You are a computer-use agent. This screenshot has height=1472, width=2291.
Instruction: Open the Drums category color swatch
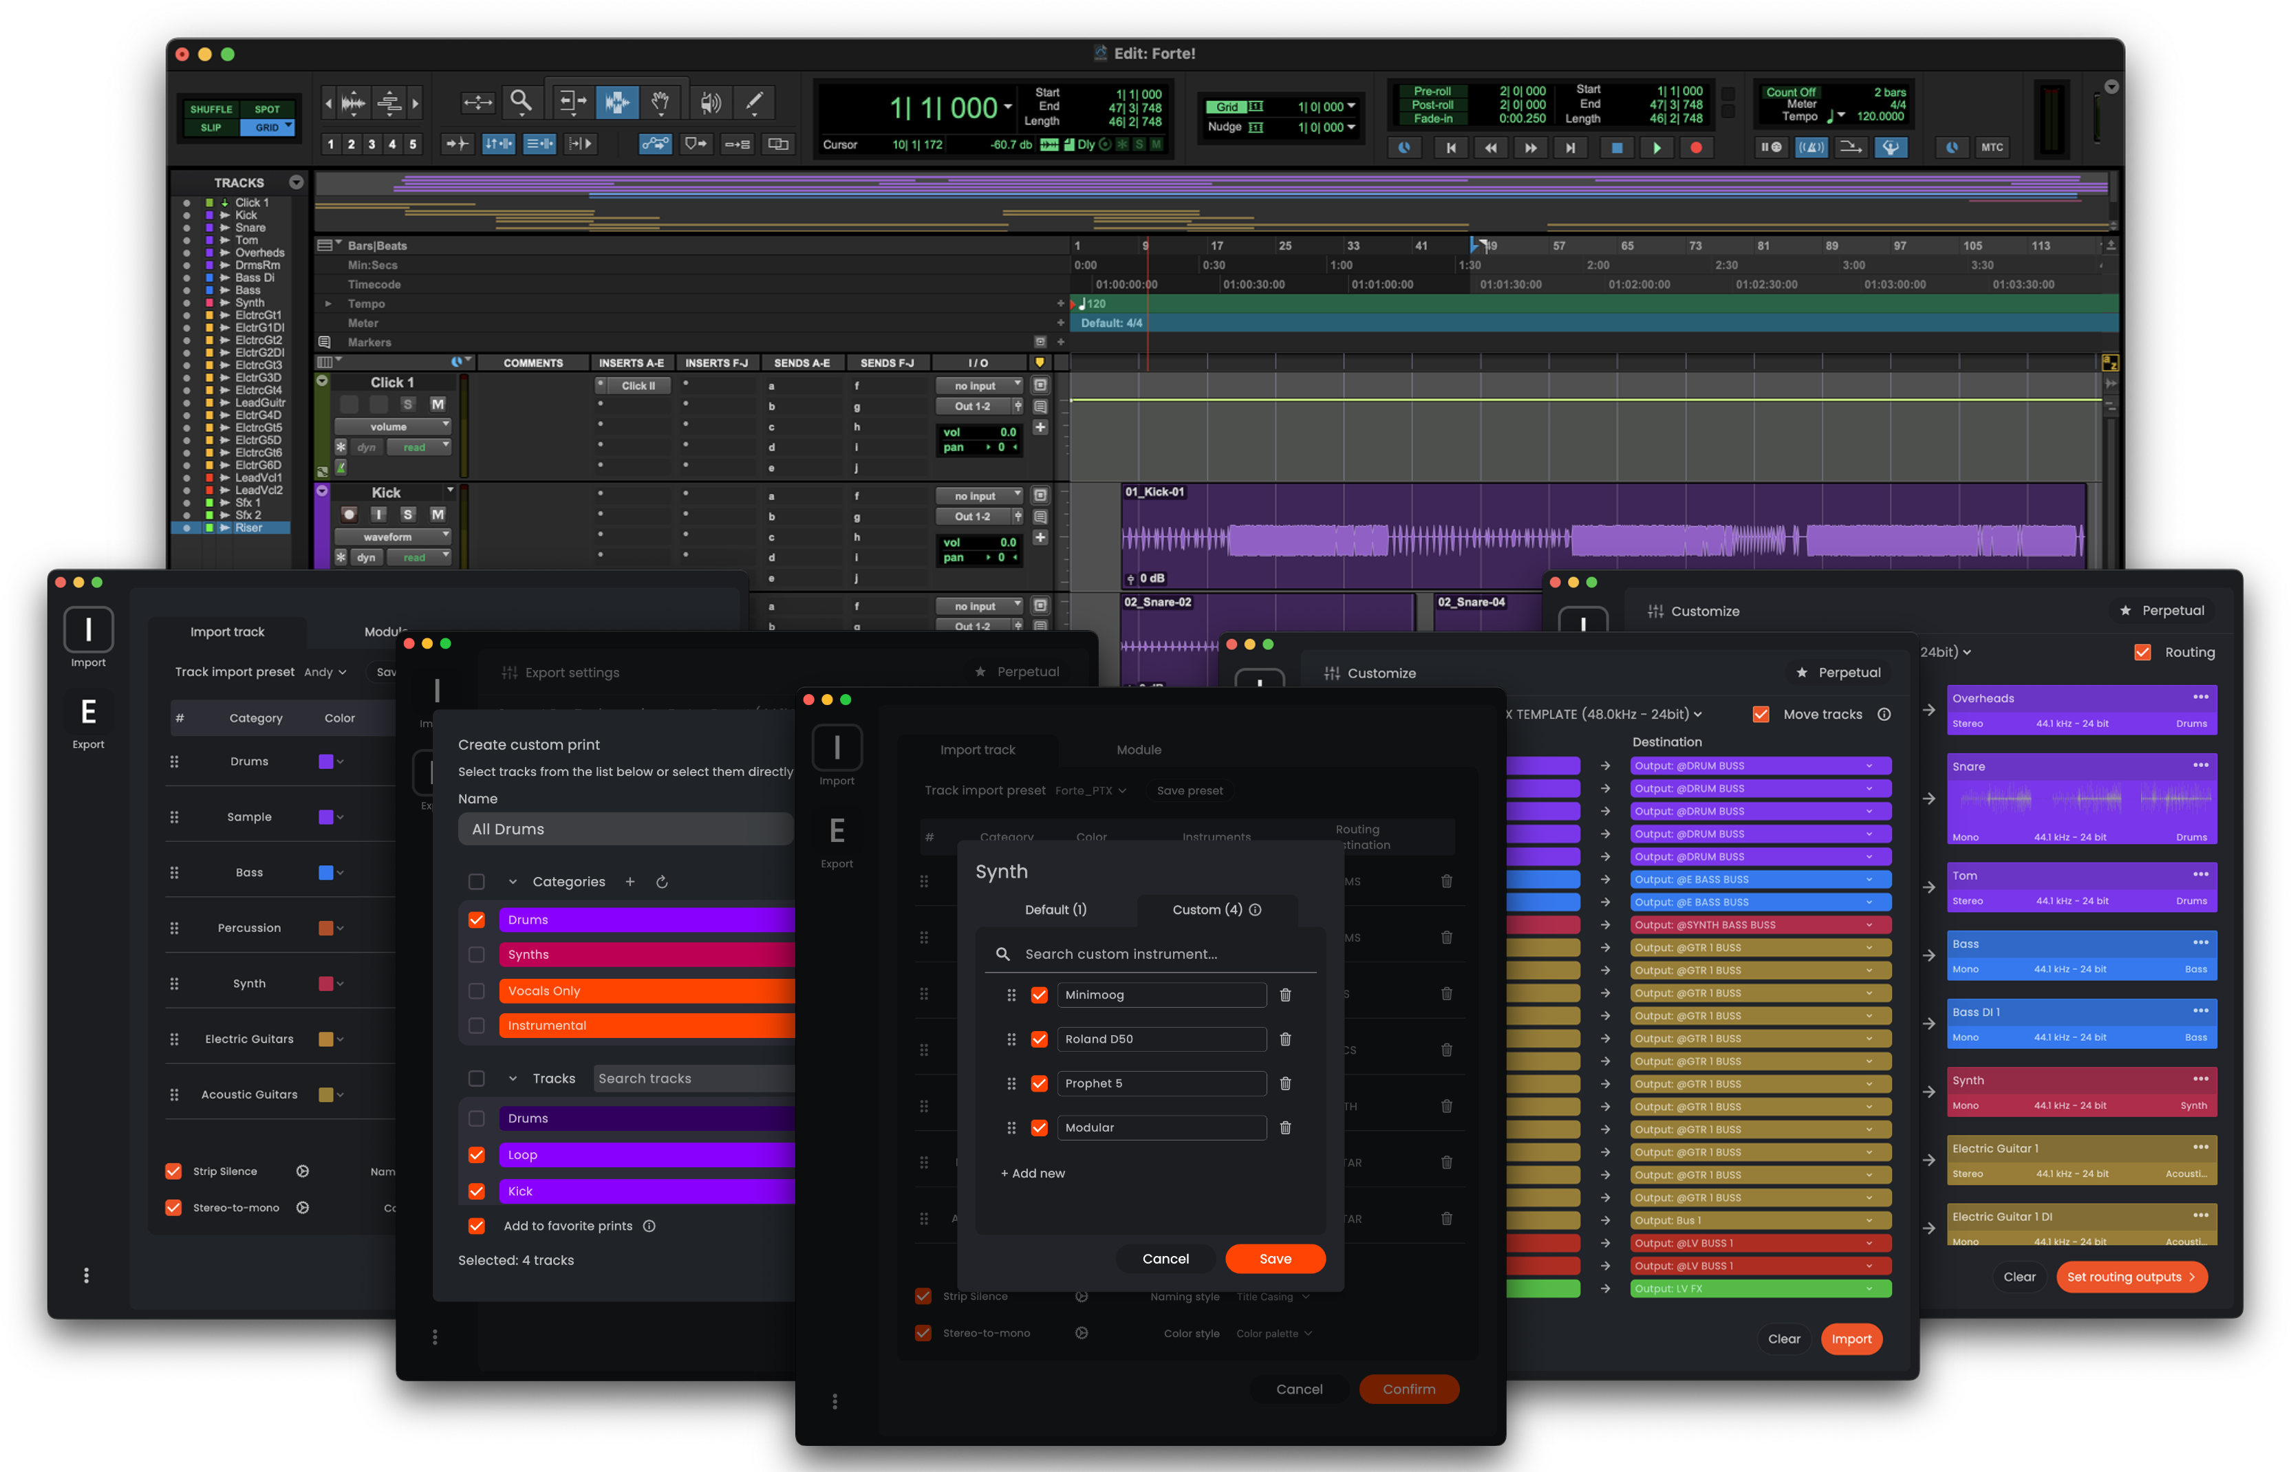coord(326,762)
